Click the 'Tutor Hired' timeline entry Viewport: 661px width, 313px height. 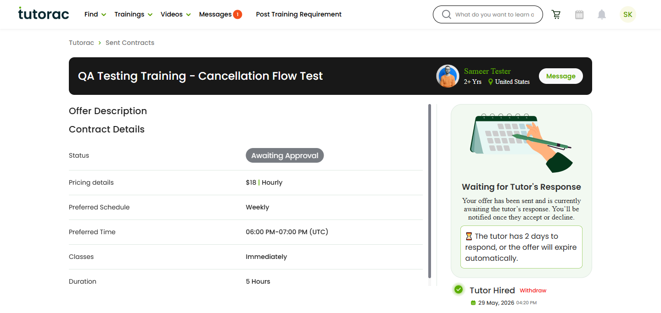(x=492, y=291)
